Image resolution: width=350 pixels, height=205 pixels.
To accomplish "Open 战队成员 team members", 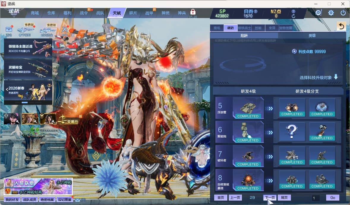I will (x=30, y=200).
